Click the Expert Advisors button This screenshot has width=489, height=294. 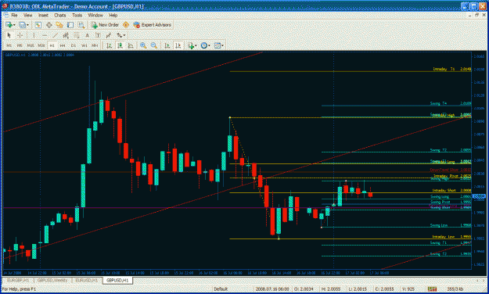tap(153, 25)
